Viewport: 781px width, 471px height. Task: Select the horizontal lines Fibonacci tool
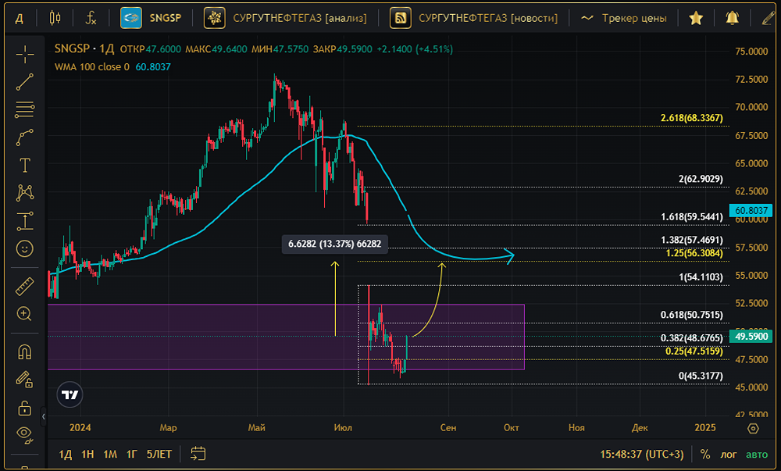(25, 109)
